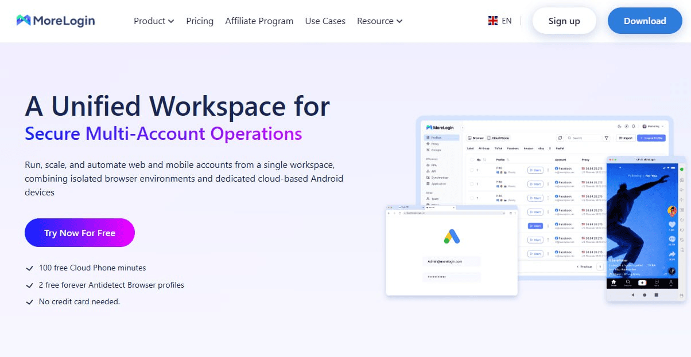Viewport: 691px width, 357px height.
Task: Switch to the Cloud Phone tab in preview
Action: point(498,138)
